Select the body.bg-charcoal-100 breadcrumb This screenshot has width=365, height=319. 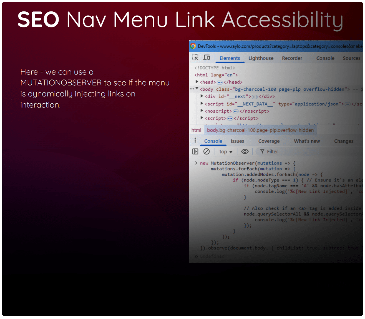point(260,130)
